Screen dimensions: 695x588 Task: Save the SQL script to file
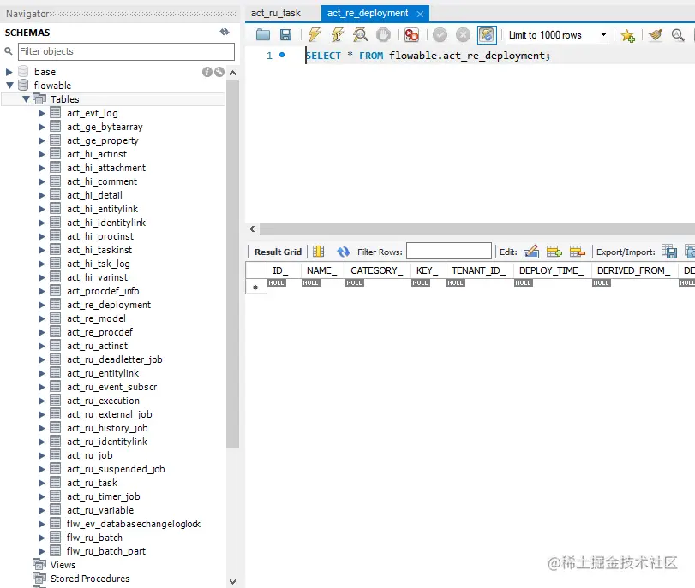[x=286, y=34]
